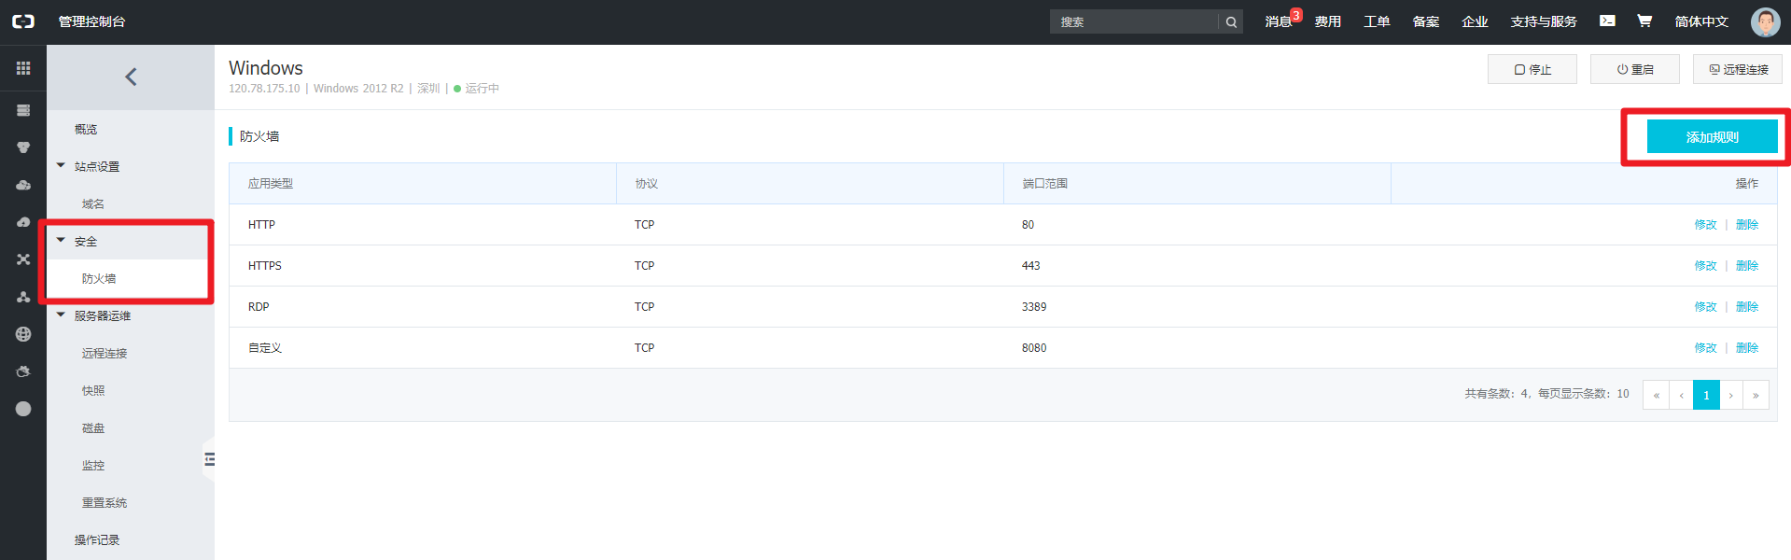Image resolution: width=1791 pixels, height=560 pixels.
Task: Click the Alibaba Cloud logo icon
Action: coord(23,21)
